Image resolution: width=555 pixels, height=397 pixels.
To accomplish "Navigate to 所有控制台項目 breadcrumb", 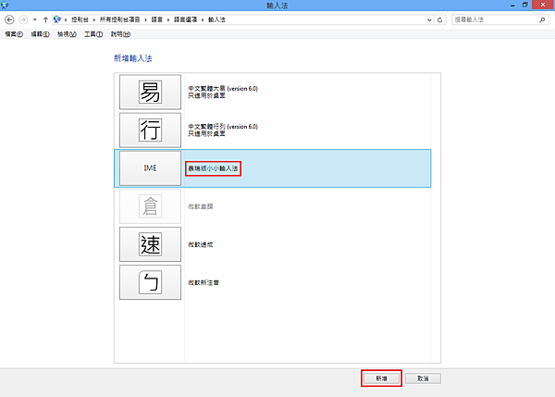I will tap(119, 19).
